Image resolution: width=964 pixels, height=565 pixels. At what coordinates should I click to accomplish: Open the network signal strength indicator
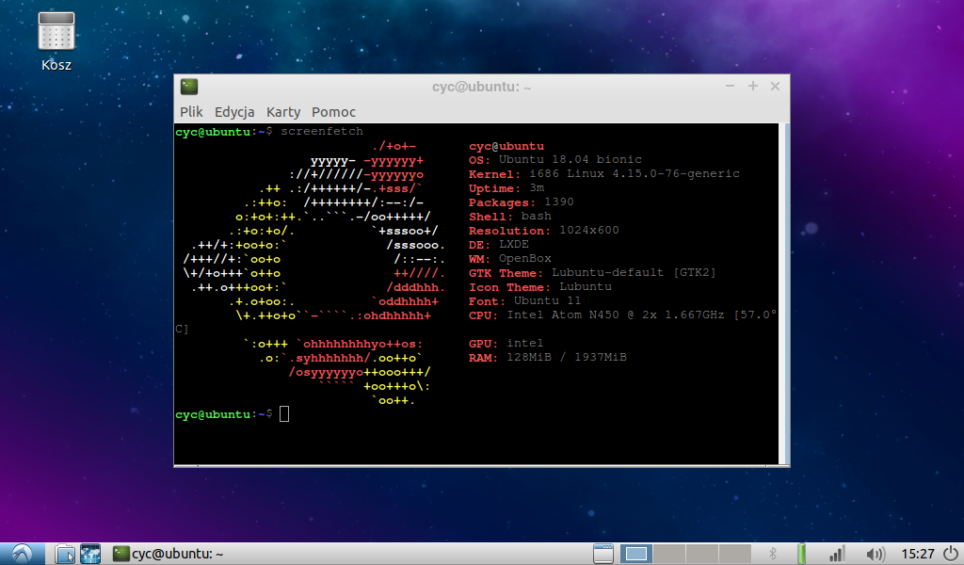838,554
